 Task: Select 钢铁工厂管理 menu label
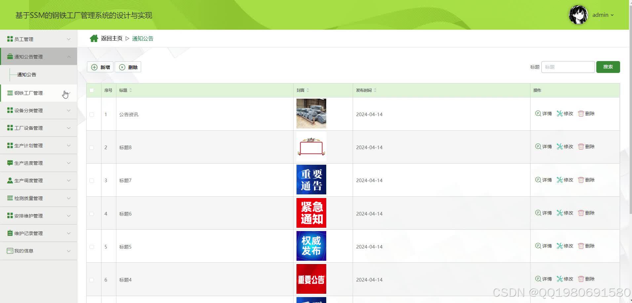click(x=28, y=93)
